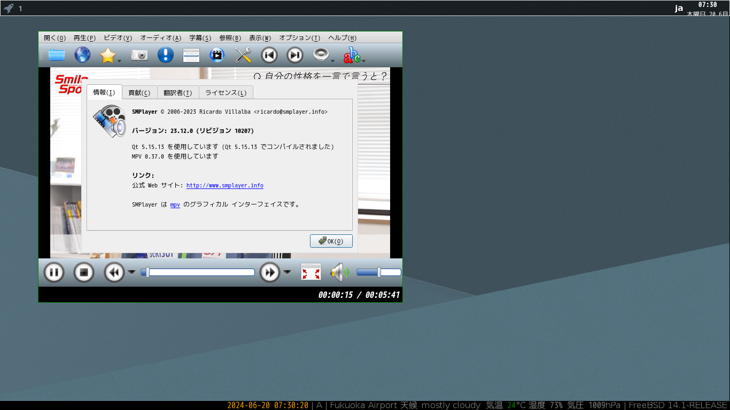Open a file with the folder icon
This screenshot has height=410, width=730.
point(57,55)
